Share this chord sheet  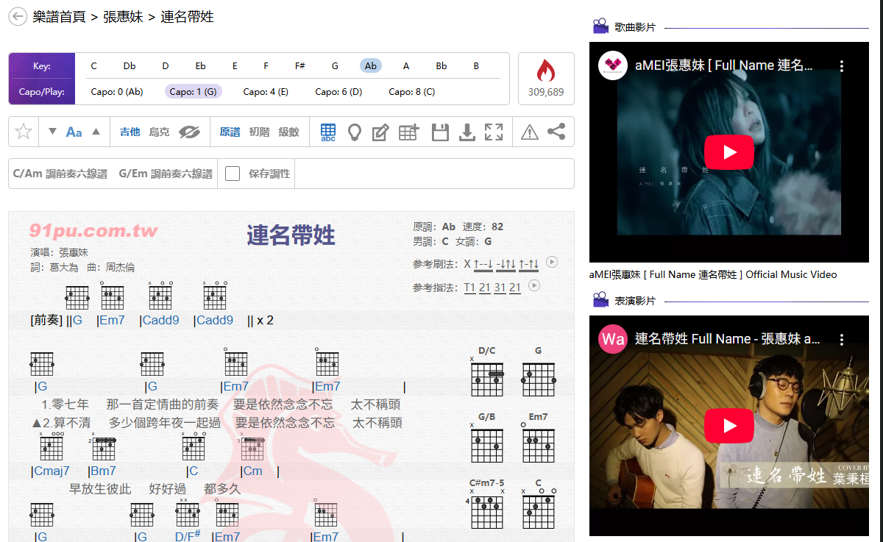point(557,132)
